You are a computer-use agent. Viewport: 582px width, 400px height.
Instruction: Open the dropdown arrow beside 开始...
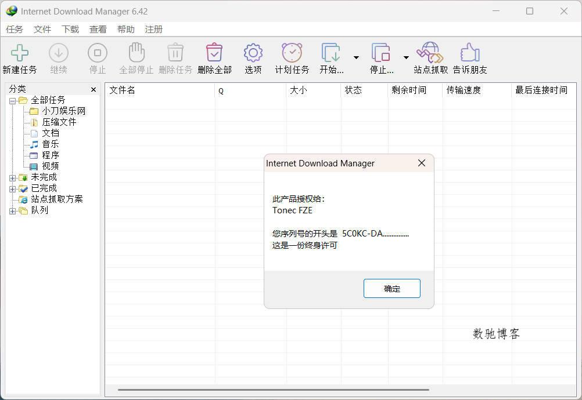tap(356, 57)
